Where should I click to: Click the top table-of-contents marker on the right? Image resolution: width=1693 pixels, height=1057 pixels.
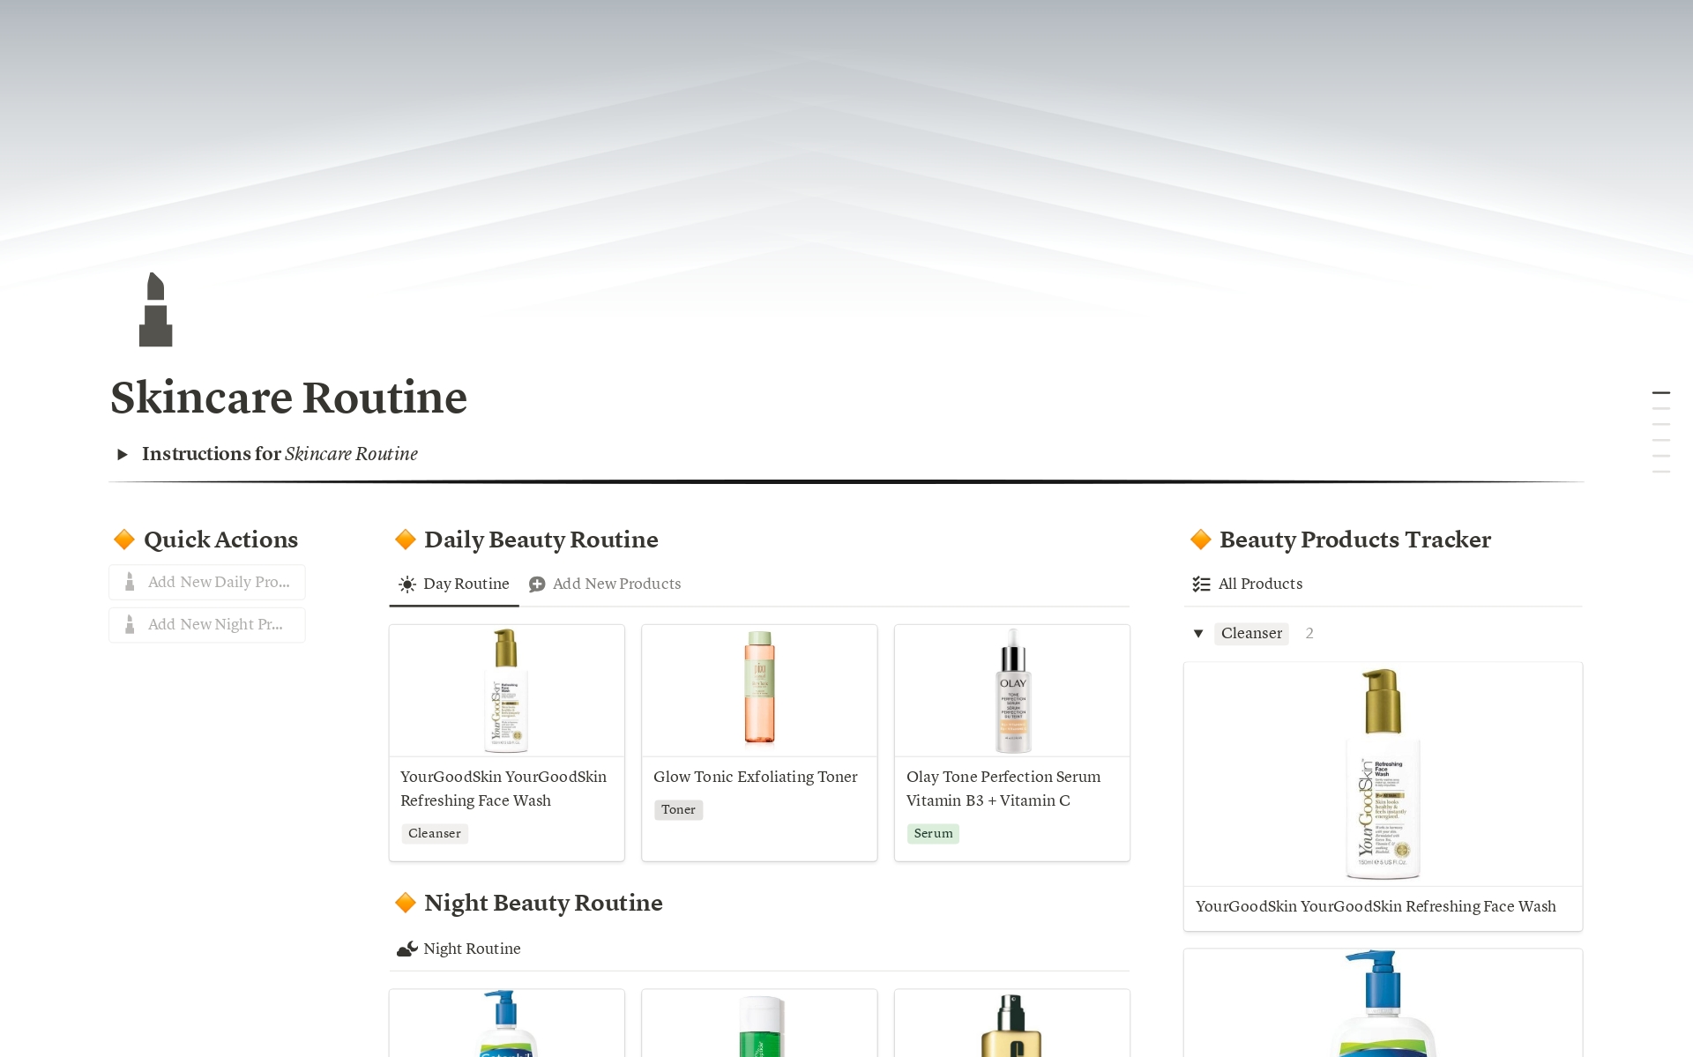coord(1660,392)
